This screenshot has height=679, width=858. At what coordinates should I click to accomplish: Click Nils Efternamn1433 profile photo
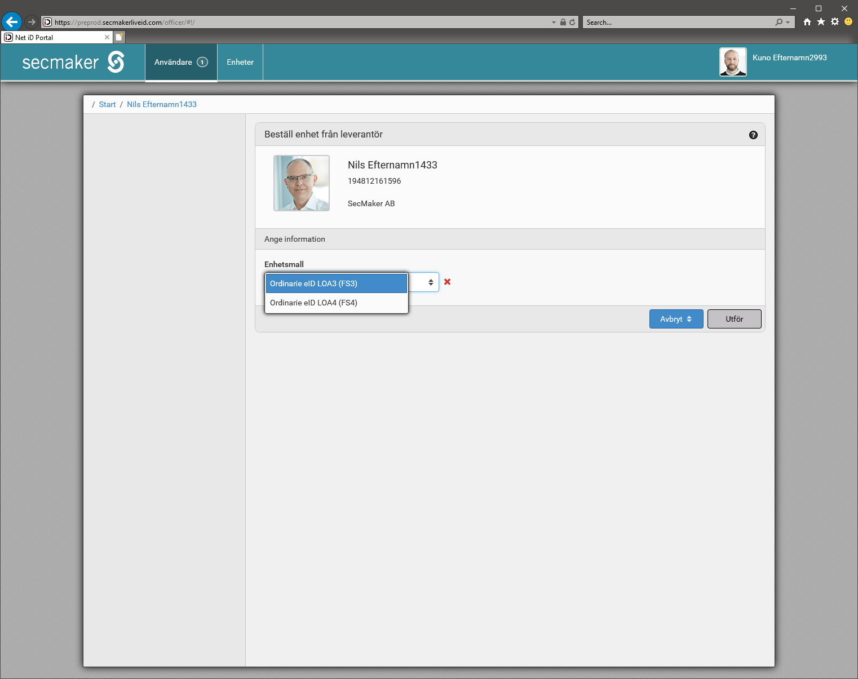[x=302, y=183]
